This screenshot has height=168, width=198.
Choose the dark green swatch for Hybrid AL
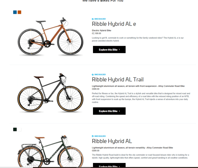(x=15, y=129)
